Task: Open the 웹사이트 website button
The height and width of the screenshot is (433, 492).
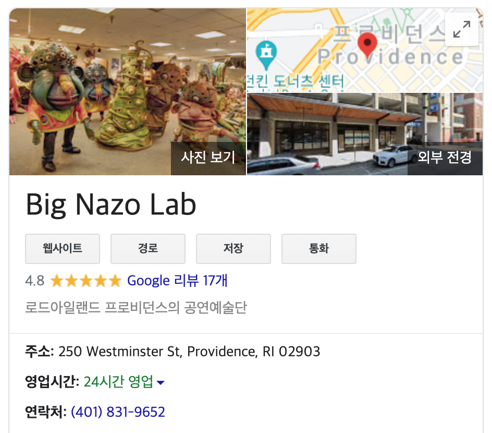Action: click(63, 249)
